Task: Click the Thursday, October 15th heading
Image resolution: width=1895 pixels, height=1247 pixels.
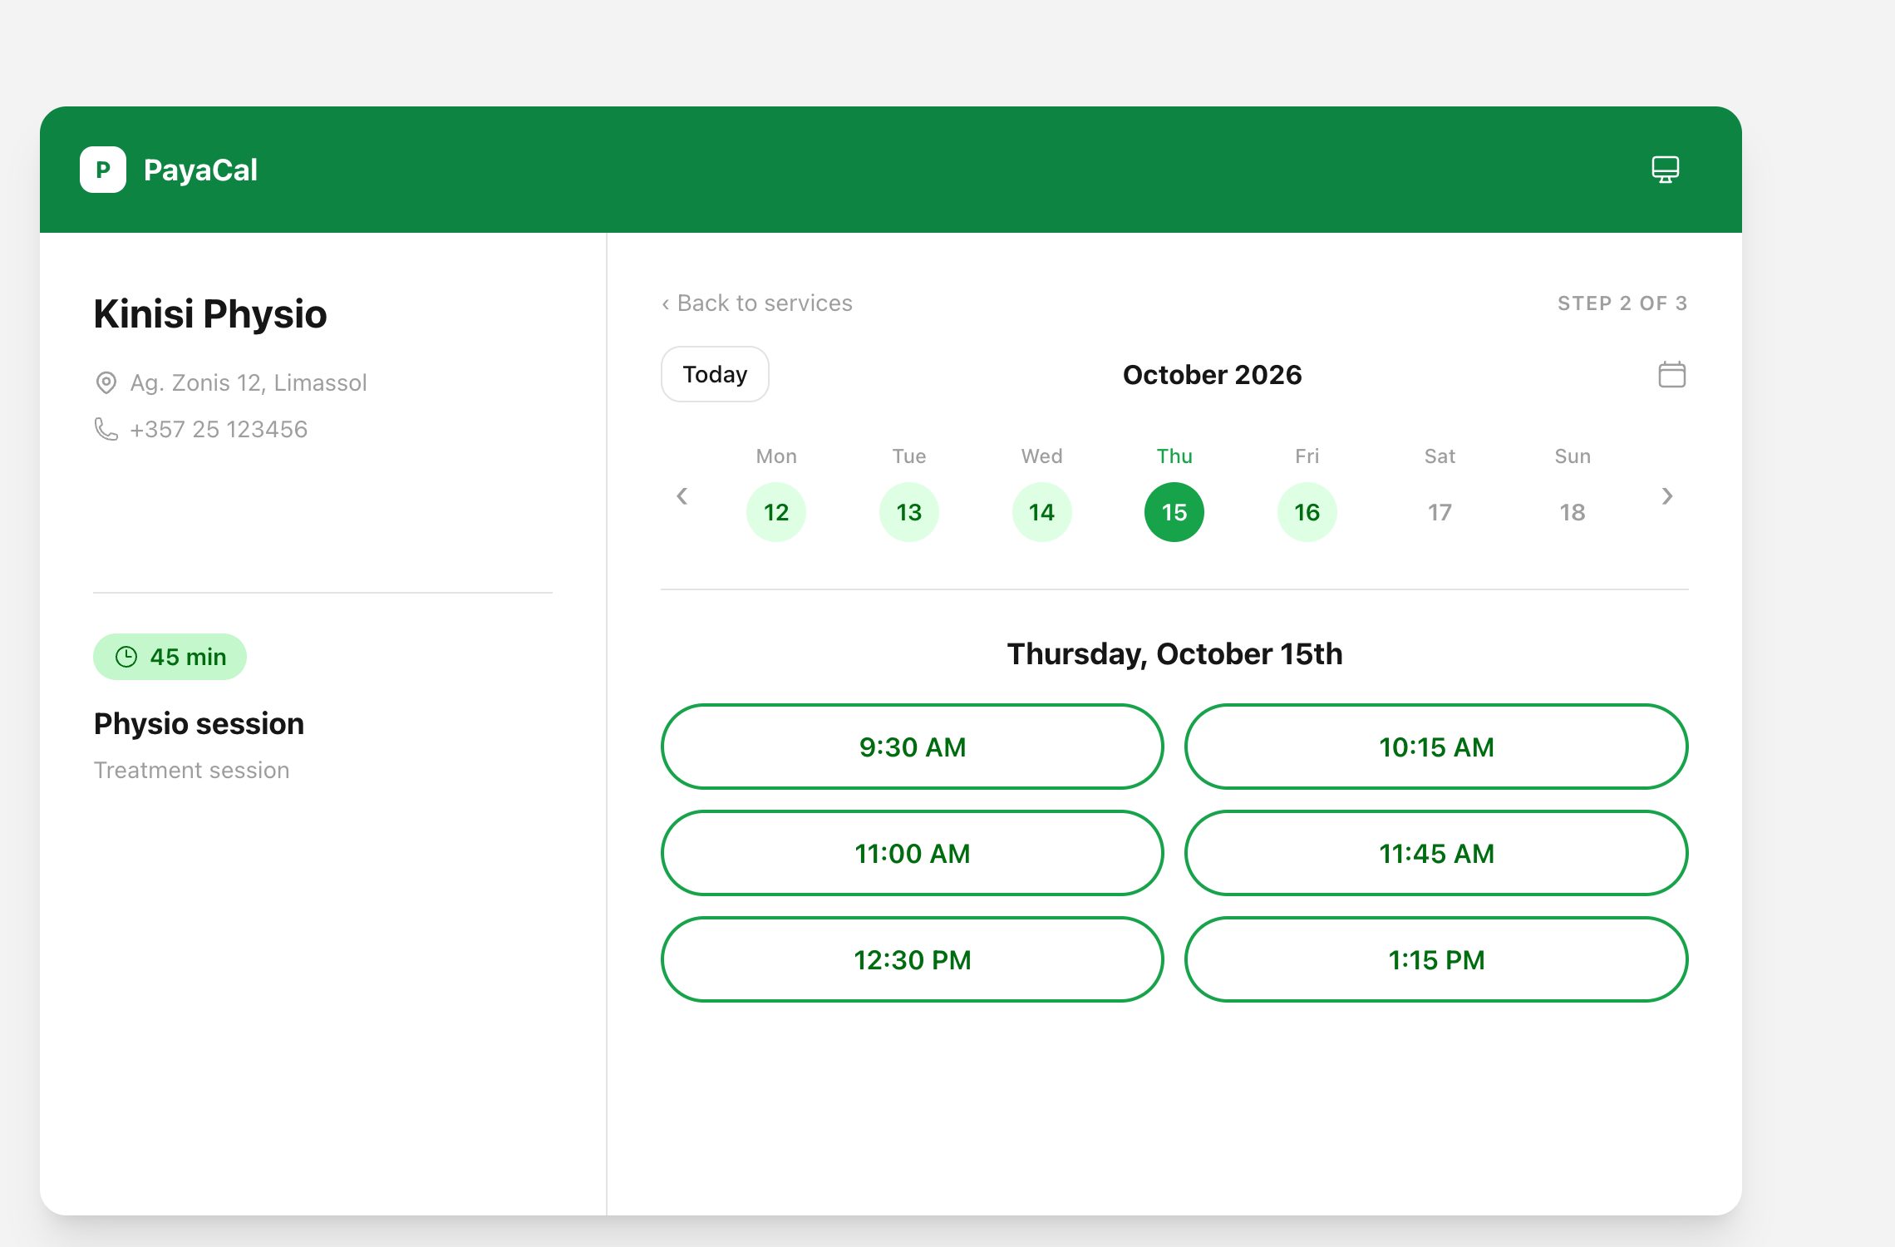Action: [1174, 654]
